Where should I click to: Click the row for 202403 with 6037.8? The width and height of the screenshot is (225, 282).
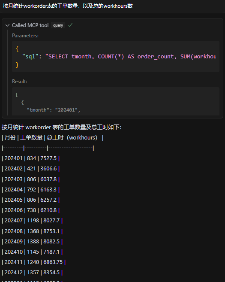coord(30,179)
